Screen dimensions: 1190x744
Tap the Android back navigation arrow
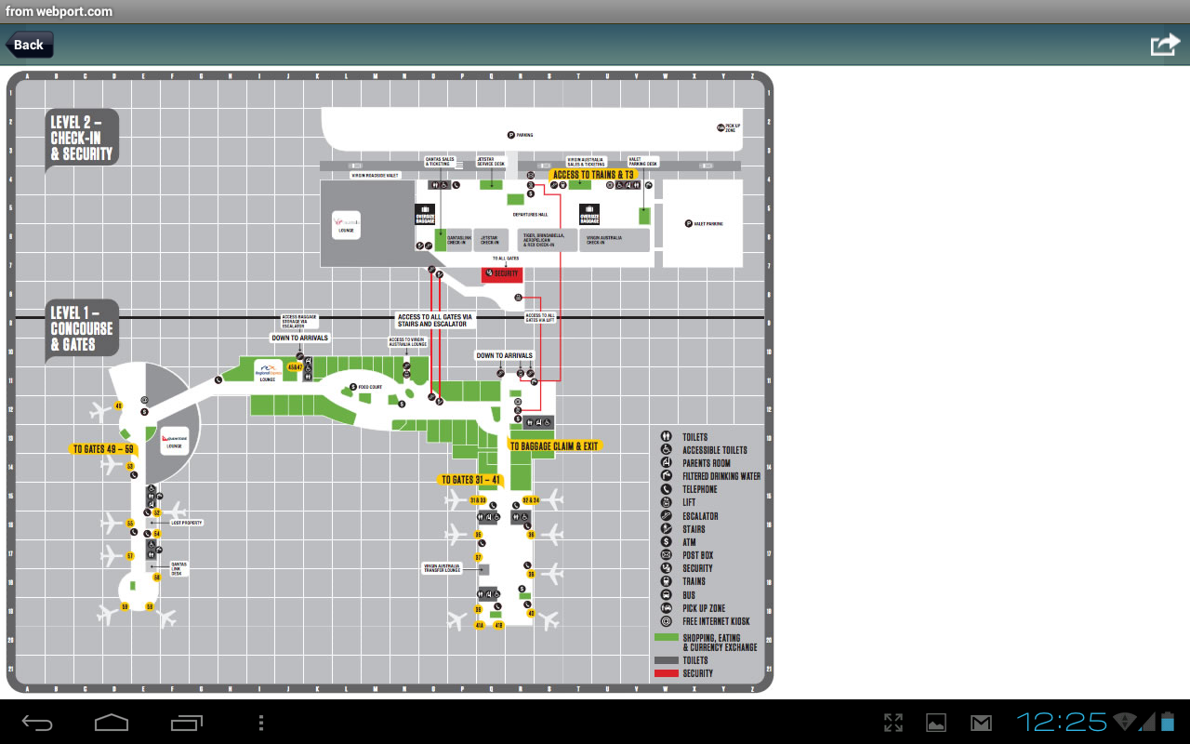(38, 723)
